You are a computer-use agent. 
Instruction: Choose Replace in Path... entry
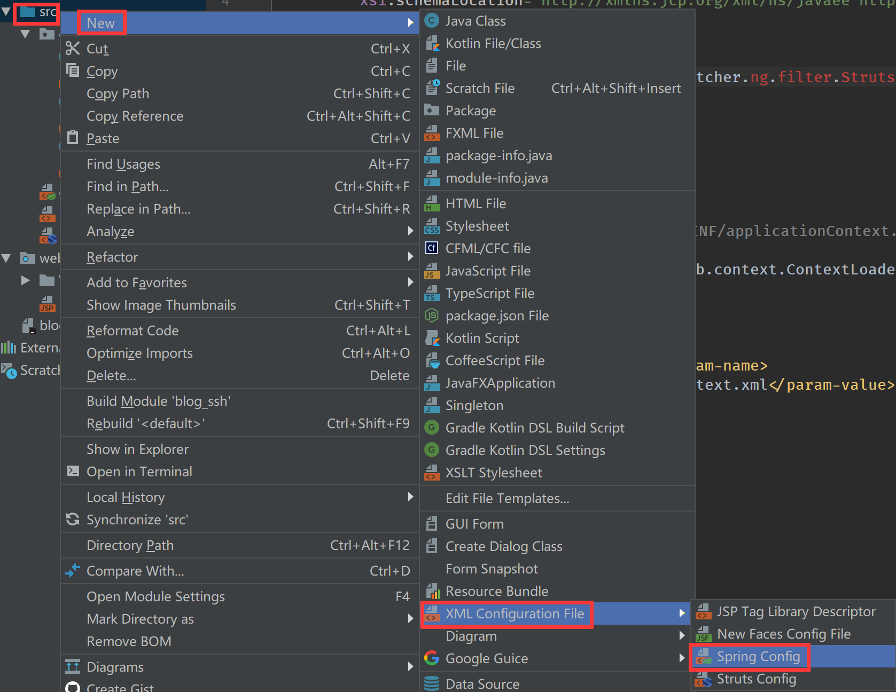point(239,209)
